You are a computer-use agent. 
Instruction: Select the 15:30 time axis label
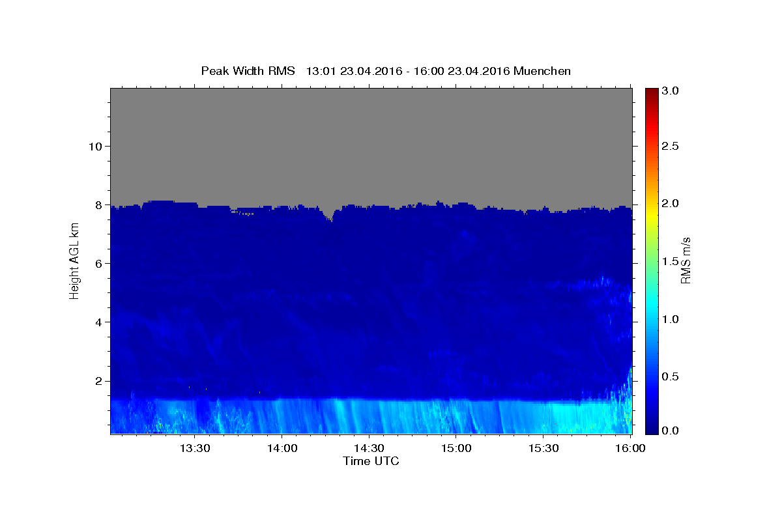click(543, 448)
